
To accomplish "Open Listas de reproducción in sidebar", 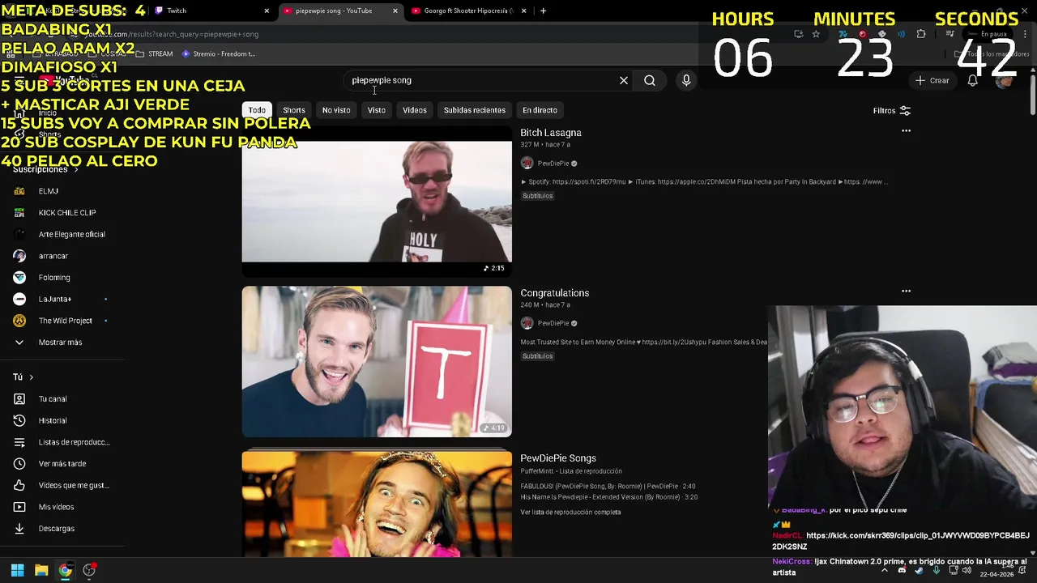I will coord(63,442).
